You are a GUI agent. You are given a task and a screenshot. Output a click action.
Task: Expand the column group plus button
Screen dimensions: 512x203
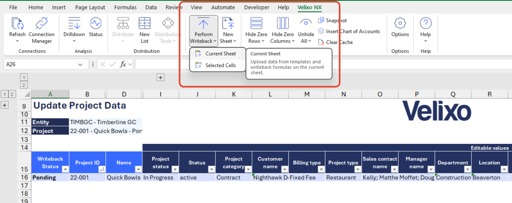(x=161, y=77)
